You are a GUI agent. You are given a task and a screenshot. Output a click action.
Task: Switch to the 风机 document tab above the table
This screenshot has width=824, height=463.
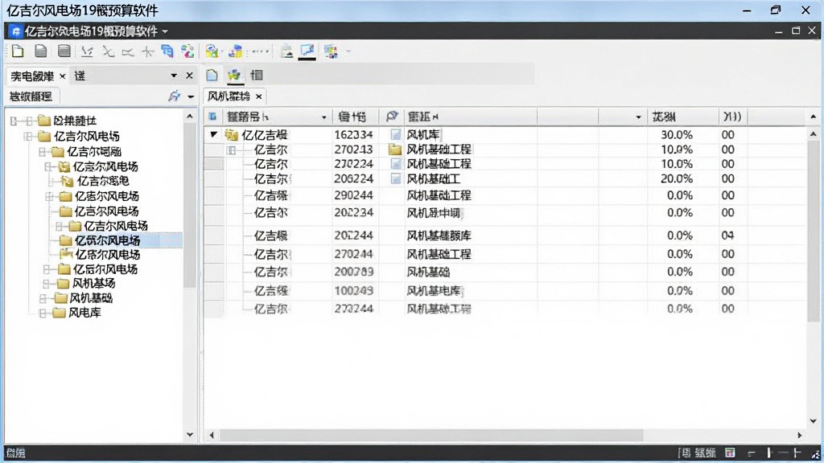(x=229, y=96)
